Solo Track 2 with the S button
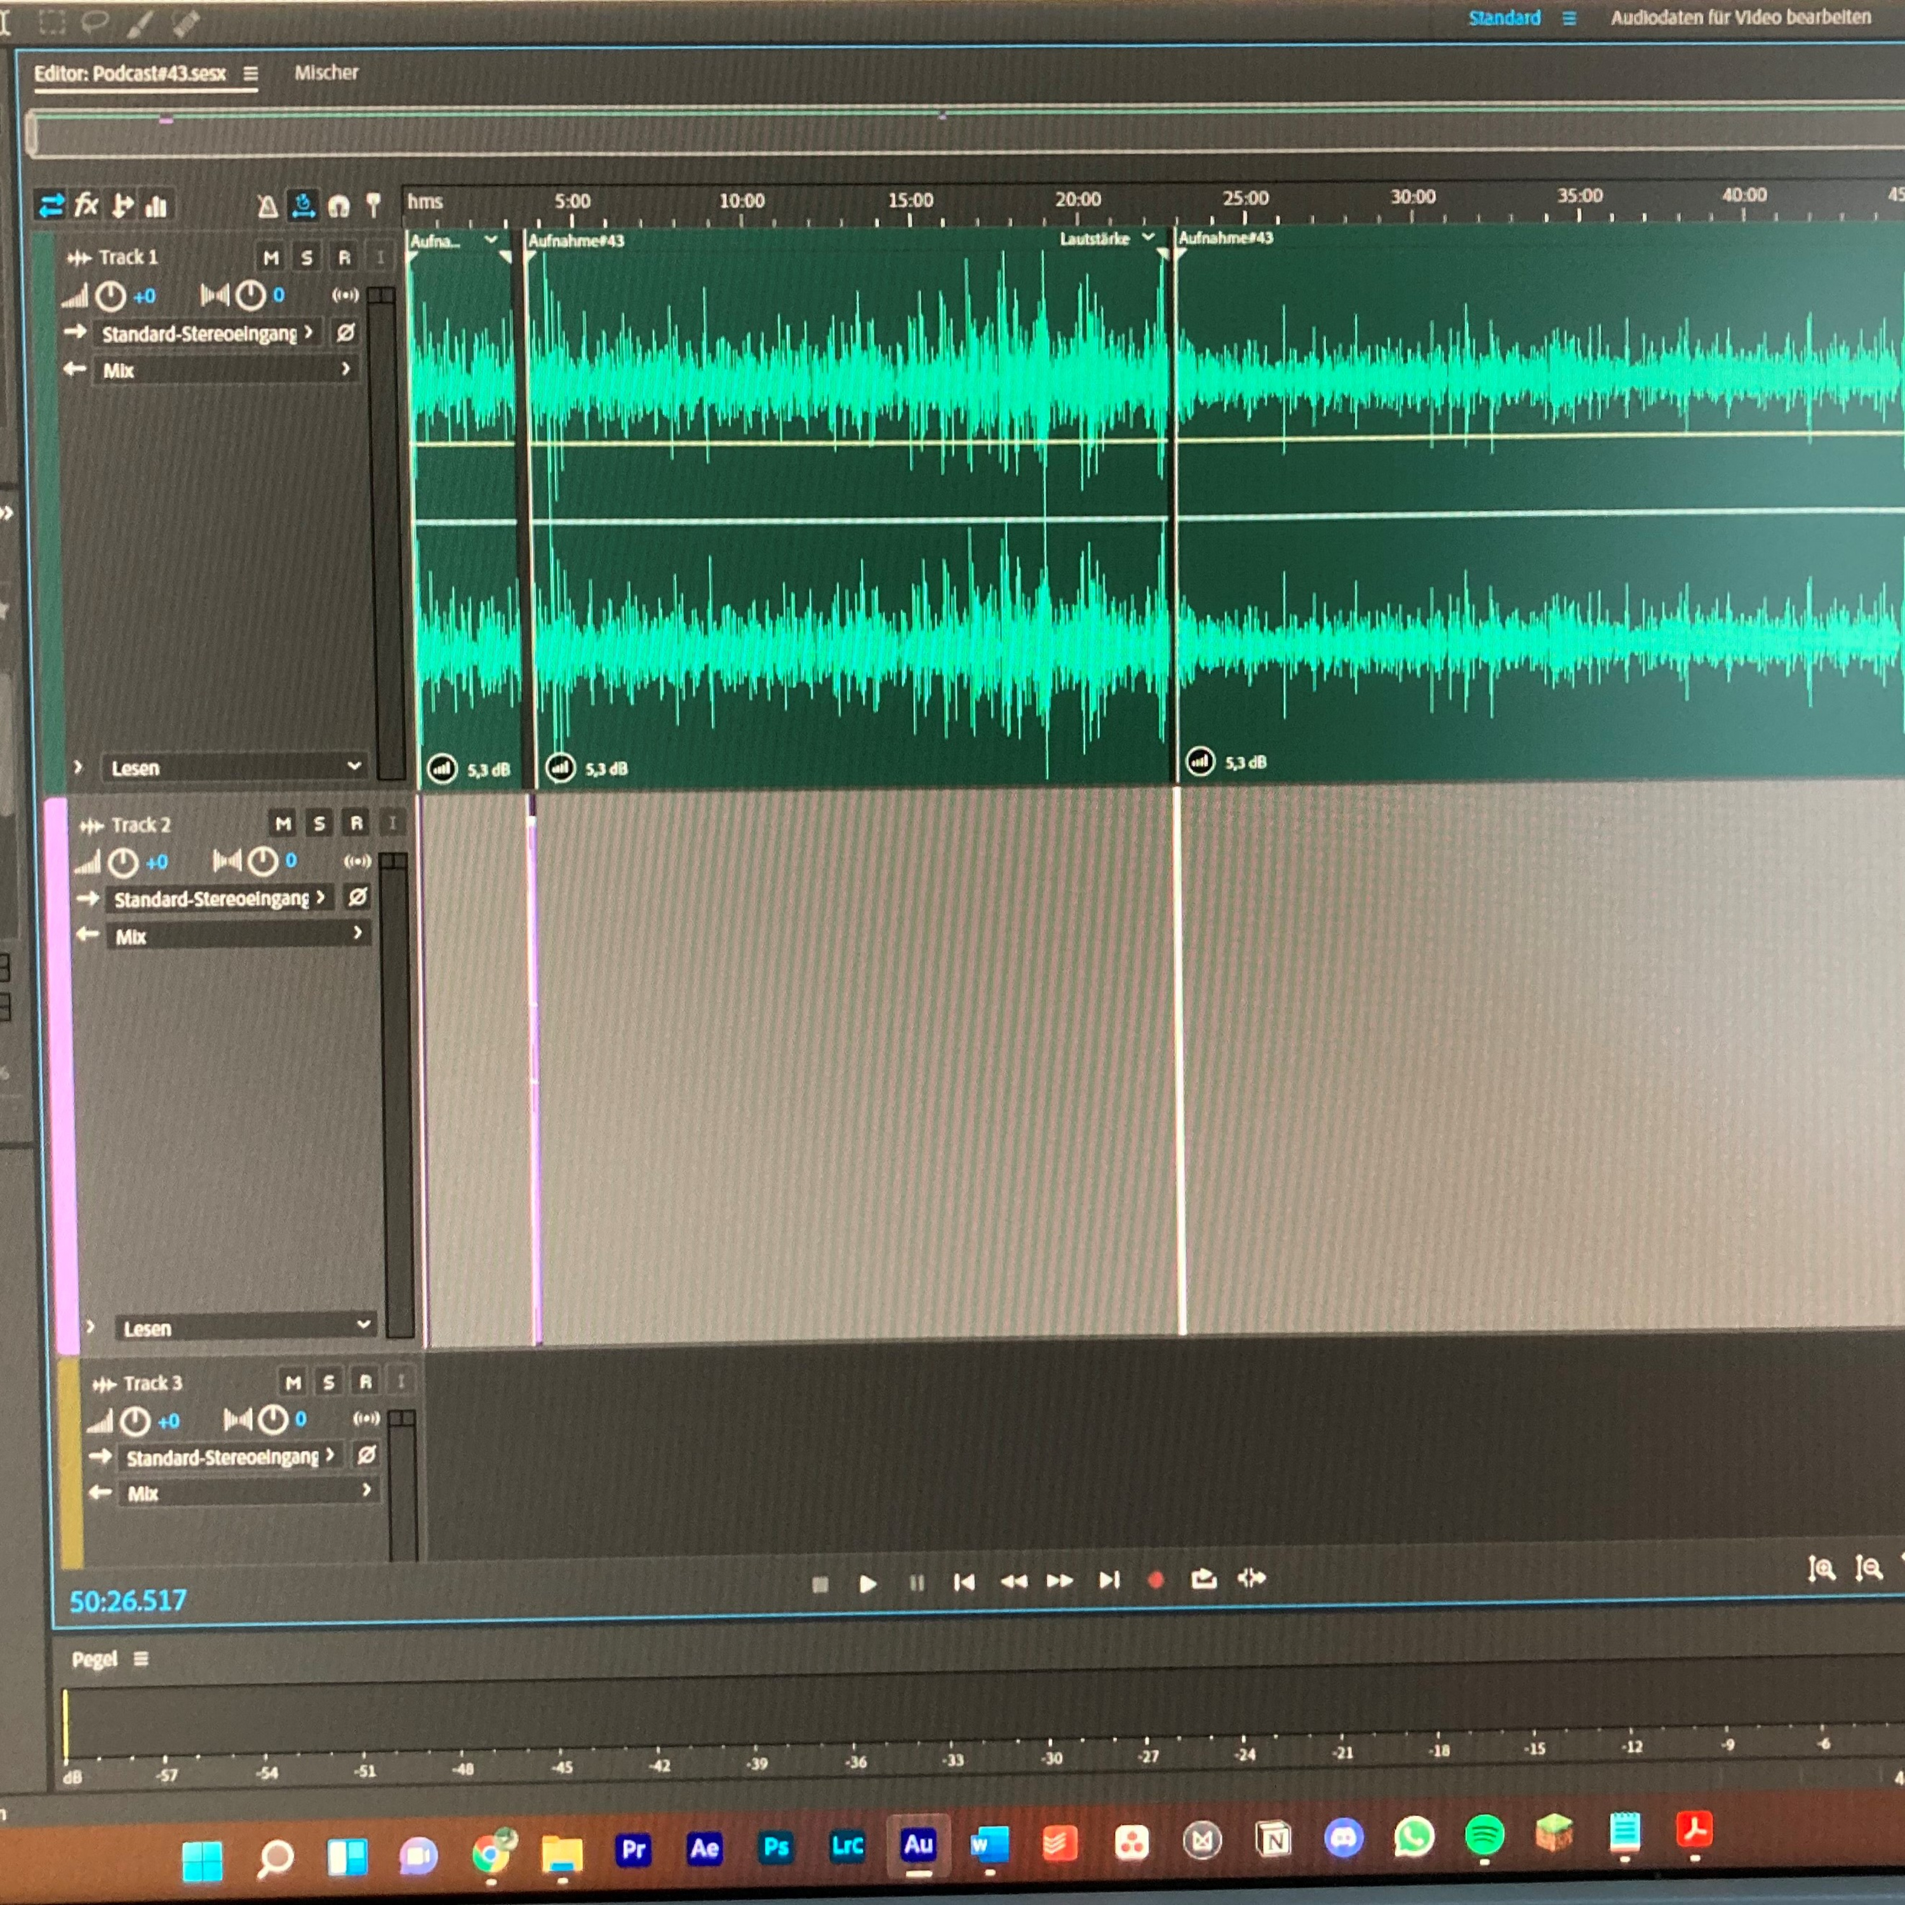The image size is (1905, 1905). click(x=319, y=824)
